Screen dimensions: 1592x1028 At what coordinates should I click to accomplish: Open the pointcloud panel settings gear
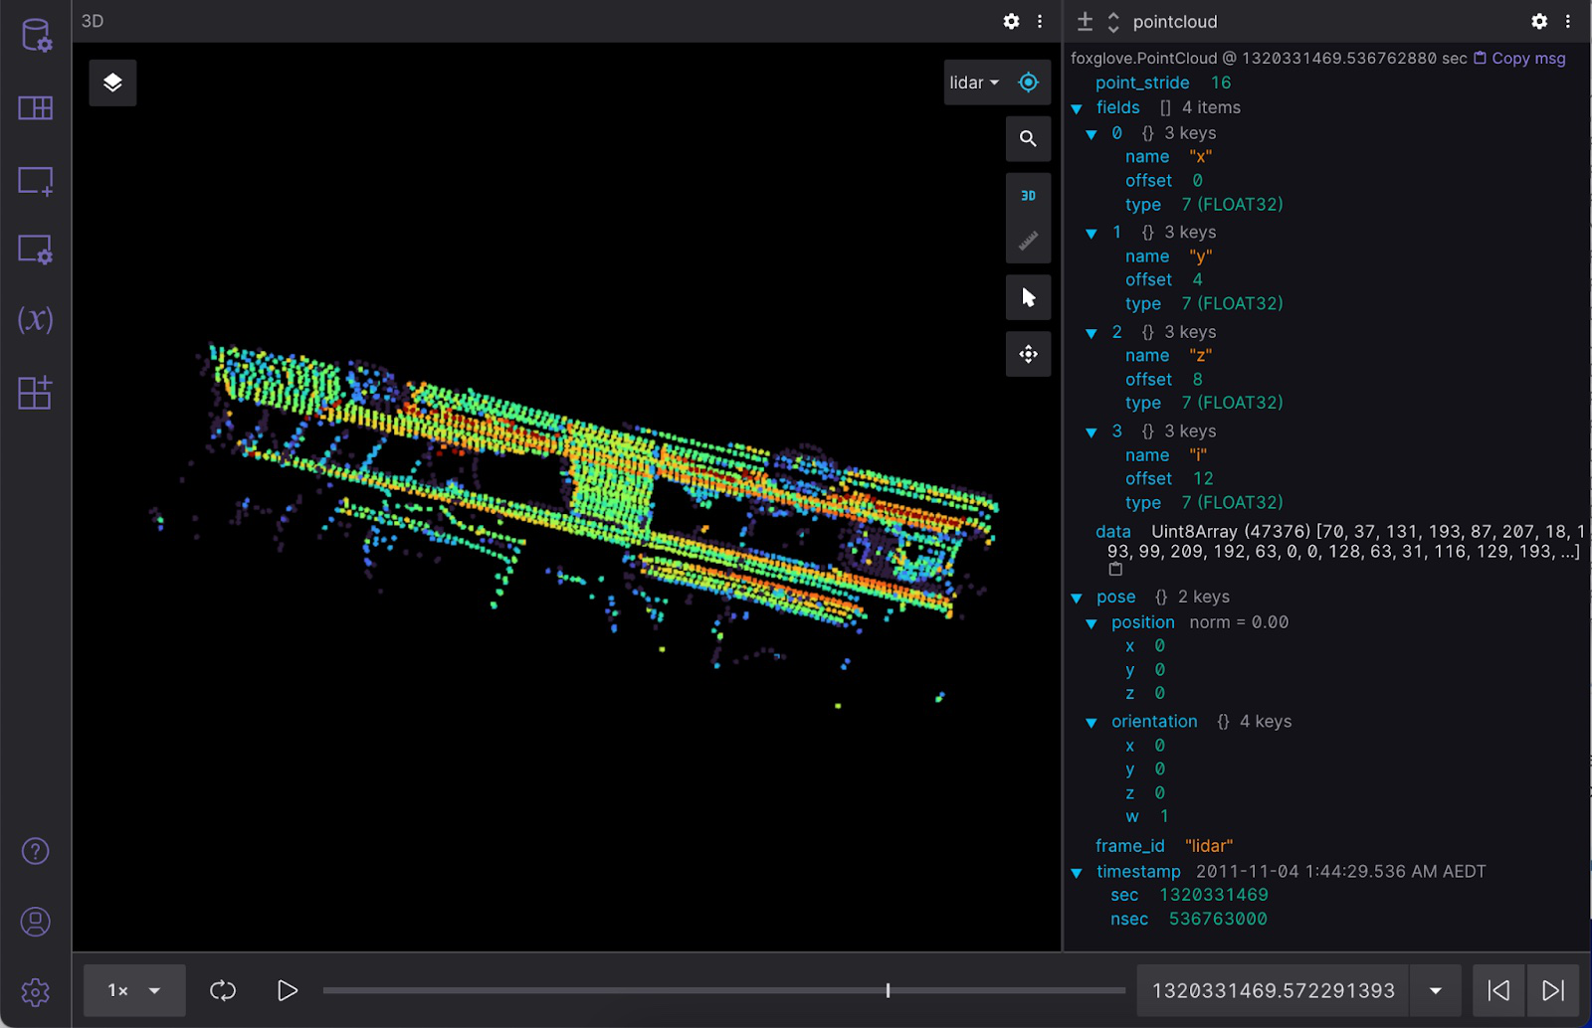[1538, 21]
